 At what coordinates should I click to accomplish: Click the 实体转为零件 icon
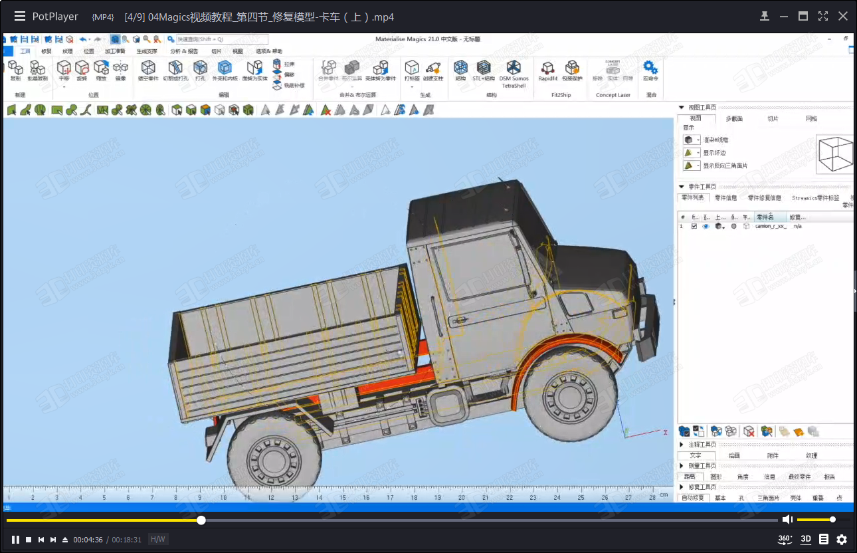click(380, 66)
